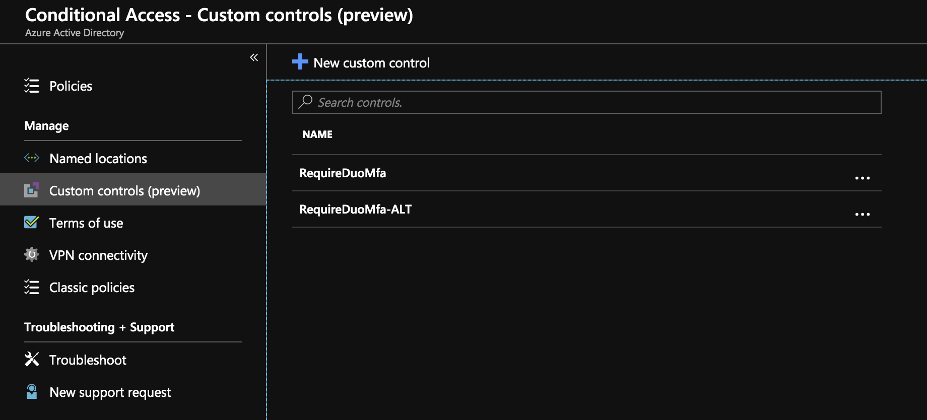Click the Classic policies list icon

click(x=31, y=287)
